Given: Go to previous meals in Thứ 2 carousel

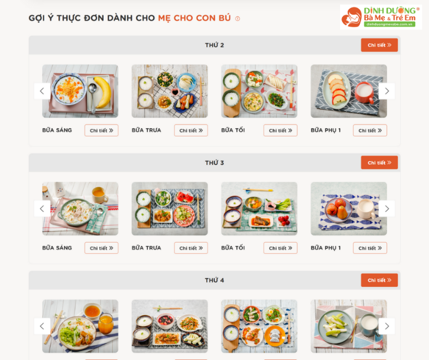Looking at the screenshot, I should click(42, 91).
